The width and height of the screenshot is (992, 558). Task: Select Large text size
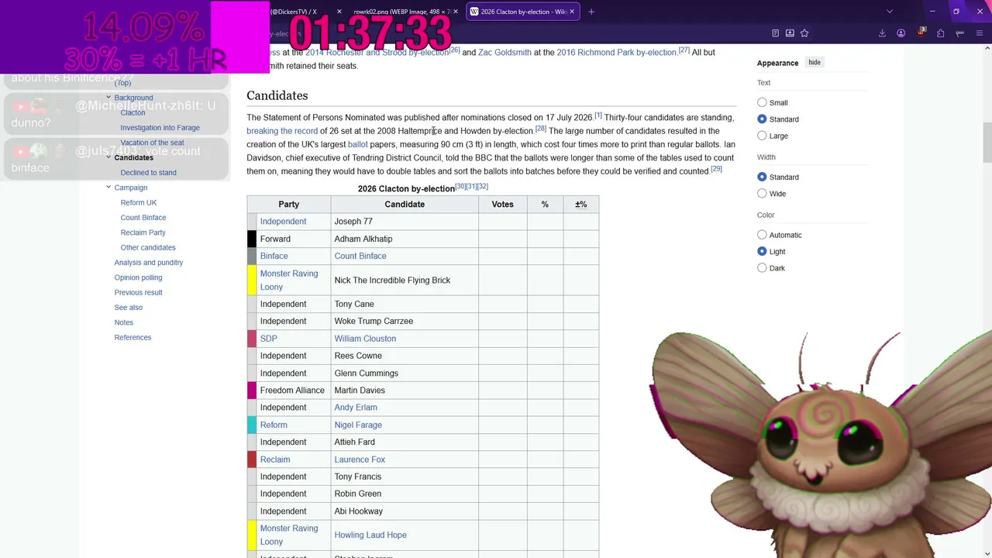[x=762, y=136]
